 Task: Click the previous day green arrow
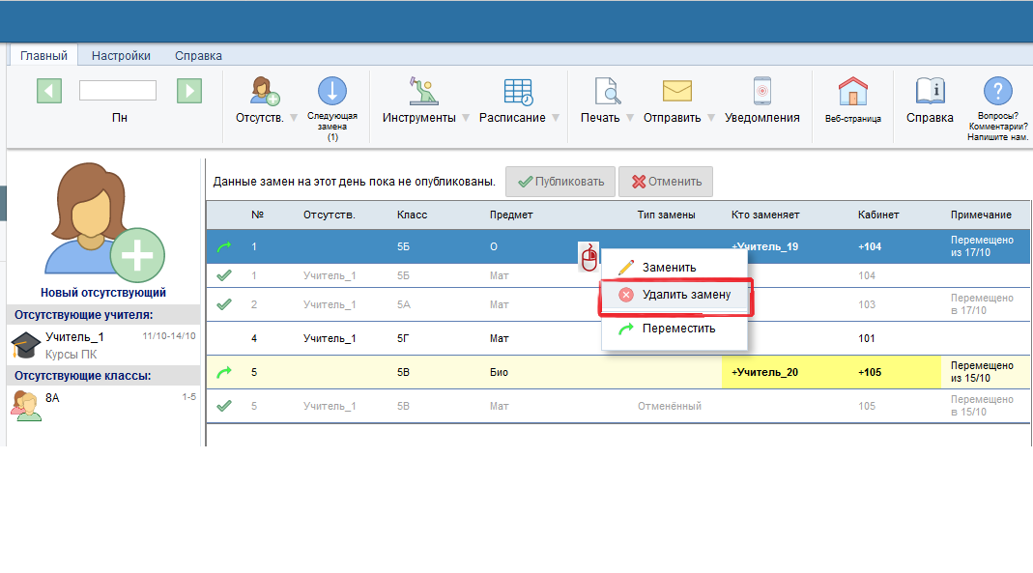(x=49, y=91)
